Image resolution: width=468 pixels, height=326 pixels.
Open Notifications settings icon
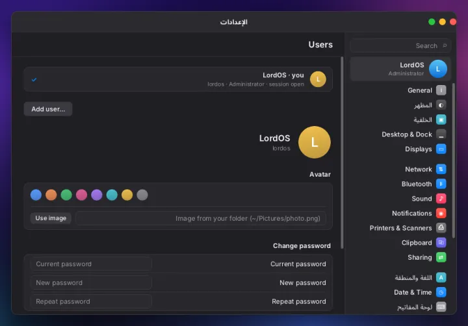pyautogui.click(x=441, y=213)
